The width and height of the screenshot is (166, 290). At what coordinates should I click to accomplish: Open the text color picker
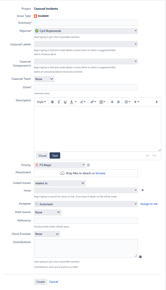(x=73, y=102)
